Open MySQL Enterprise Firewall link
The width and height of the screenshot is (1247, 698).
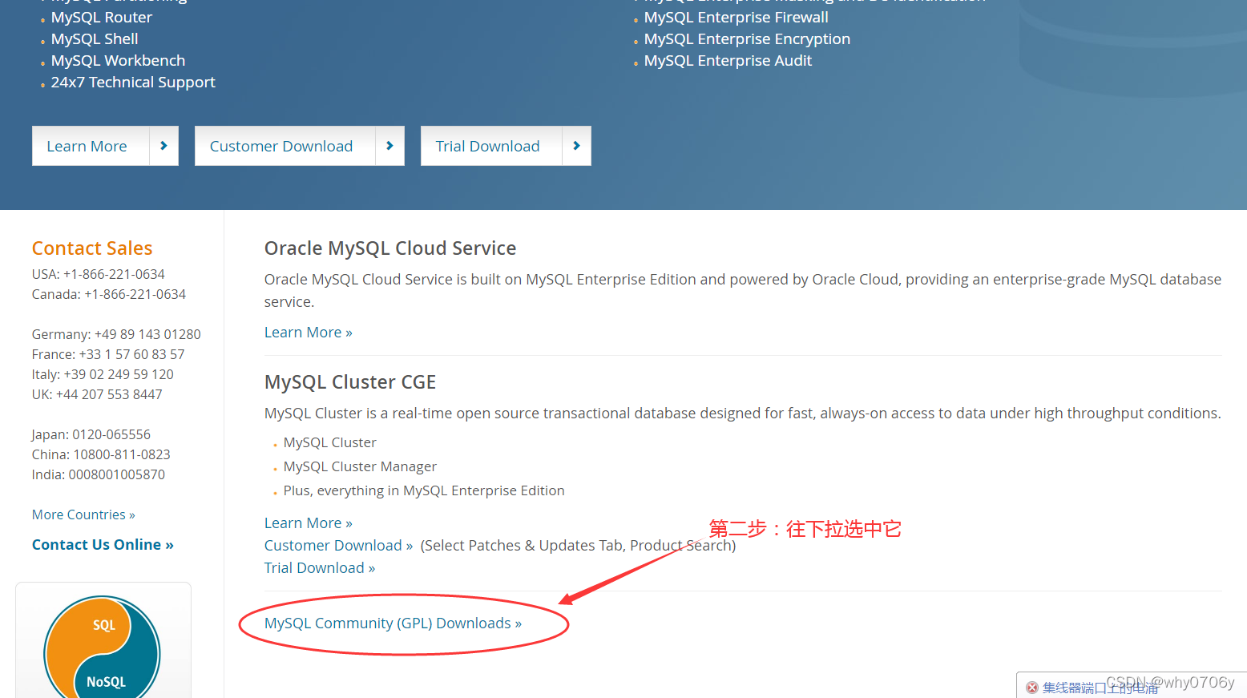point(736,18)
